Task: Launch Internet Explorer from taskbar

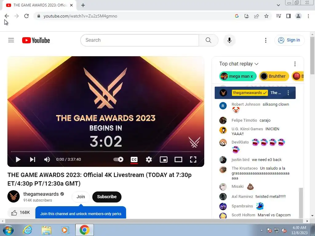Action: 27,230
